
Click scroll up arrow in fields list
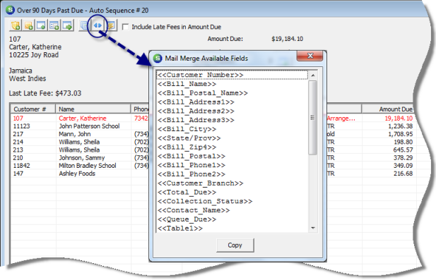(x=313, y=75)
